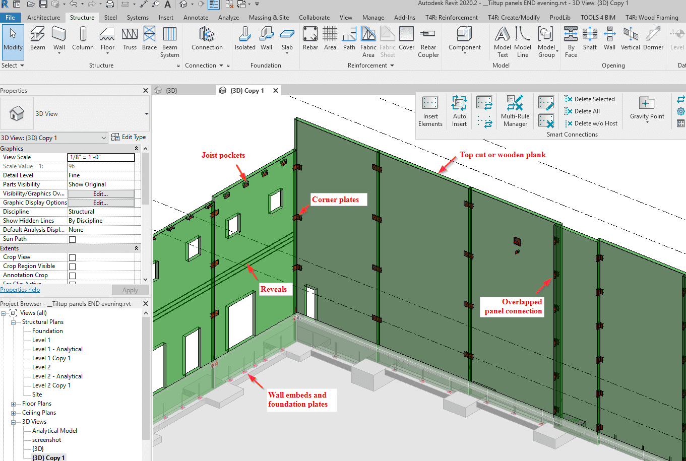The height and width of the screenshot is (461, 686).
Task: Switch to the Annotate ribbon tab
Action: pyautogui.click(x=196, y=17)
